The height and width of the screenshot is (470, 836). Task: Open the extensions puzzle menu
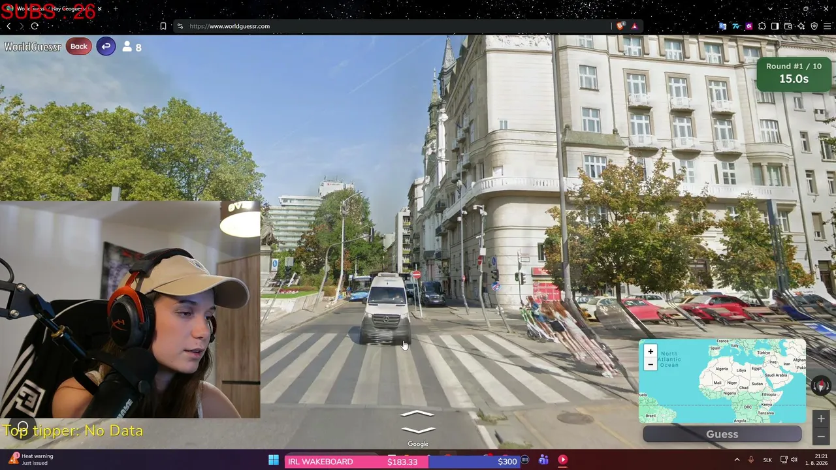(762, 26)
